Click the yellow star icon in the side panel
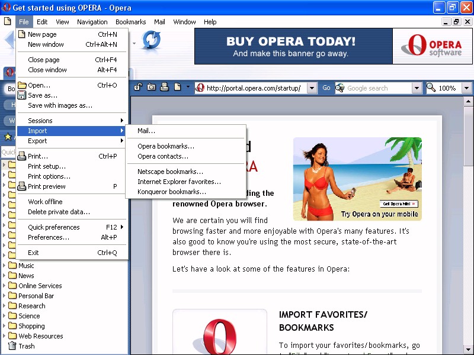The height and width of the screenshot is (355, 474). click(8, 137)
